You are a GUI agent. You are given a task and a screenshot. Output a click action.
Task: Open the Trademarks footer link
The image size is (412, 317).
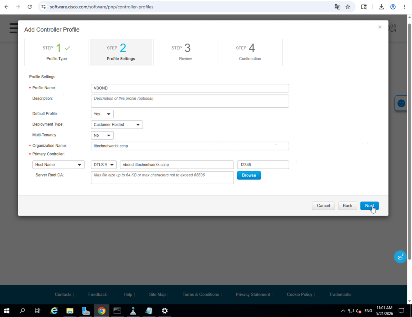(x=340, y=294)
